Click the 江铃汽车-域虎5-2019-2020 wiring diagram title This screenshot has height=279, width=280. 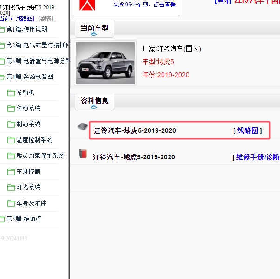coord(135,130)
